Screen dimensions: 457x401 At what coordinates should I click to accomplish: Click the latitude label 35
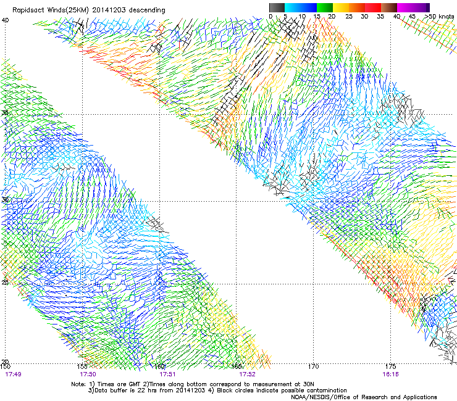(x=5, y=113)
